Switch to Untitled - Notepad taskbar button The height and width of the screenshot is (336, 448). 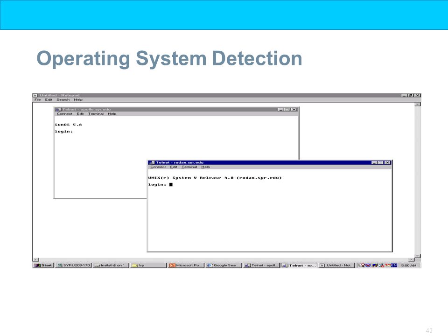336,265
